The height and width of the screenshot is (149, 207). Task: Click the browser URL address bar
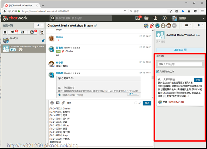click(x=71, y=11)
